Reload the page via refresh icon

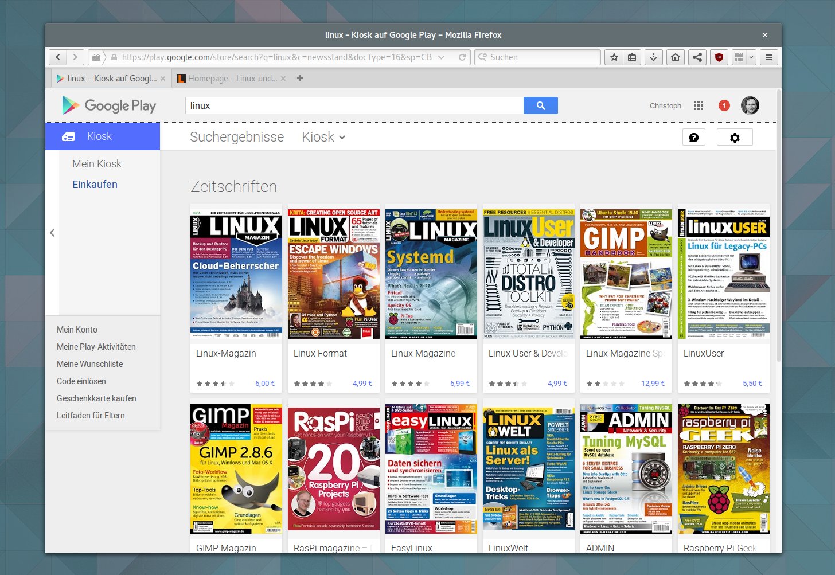[x=462, y=57]
